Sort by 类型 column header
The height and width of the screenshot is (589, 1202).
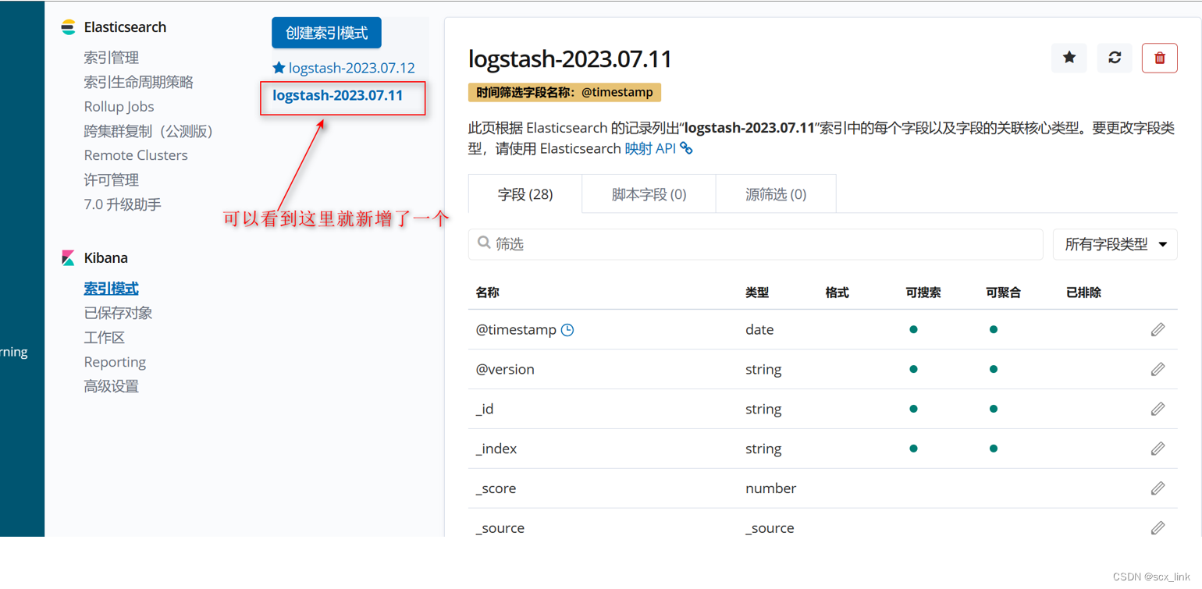point(757,293)
